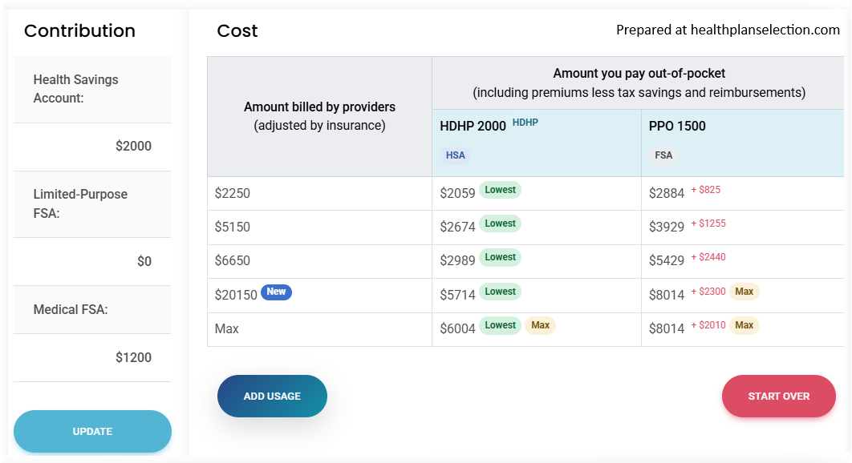Click the $5714 HDHP cost
This screenshot has width=852, height=463.
tap(457, 295)
